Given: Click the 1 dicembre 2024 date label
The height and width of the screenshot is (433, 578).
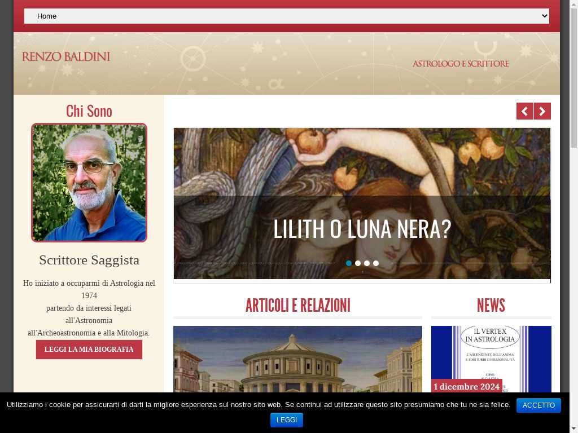Looking at the screenshot, I should click(x=466, y=387).
